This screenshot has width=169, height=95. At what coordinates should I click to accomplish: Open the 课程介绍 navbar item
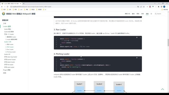click(x=127, y=14)
